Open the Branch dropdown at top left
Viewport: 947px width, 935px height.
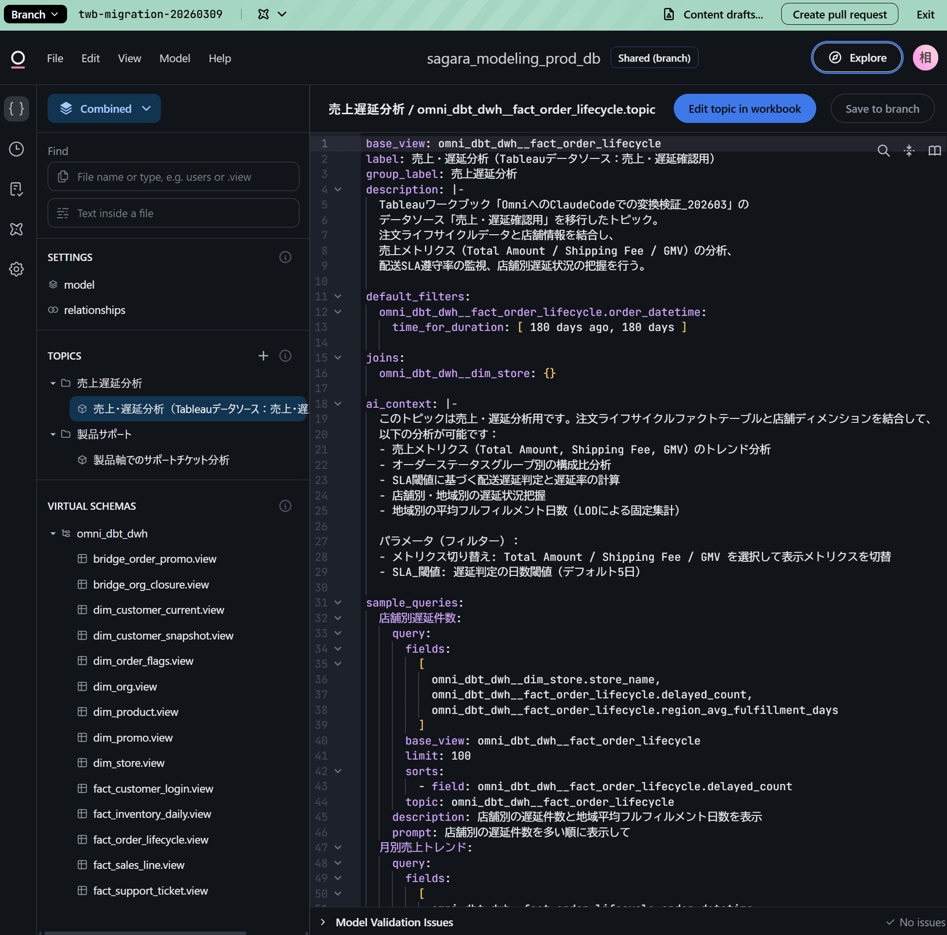click(x=35, y=14)
